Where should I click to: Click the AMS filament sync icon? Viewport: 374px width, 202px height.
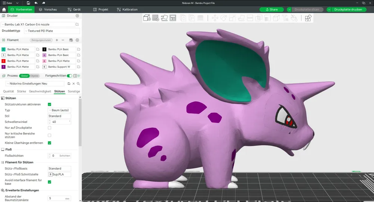click(71, 40)
